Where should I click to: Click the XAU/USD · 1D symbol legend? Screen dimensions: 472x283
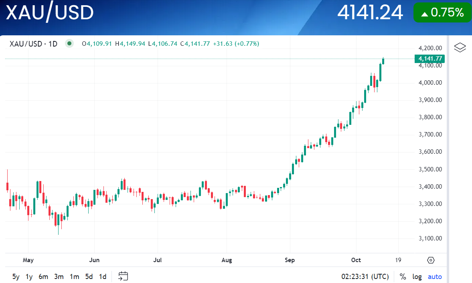tap(33, 43)
